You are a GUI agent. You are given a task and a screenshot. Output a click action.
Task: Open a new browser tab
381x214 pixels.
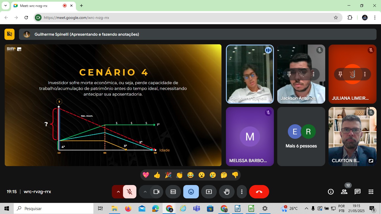[x=81, y=6]
